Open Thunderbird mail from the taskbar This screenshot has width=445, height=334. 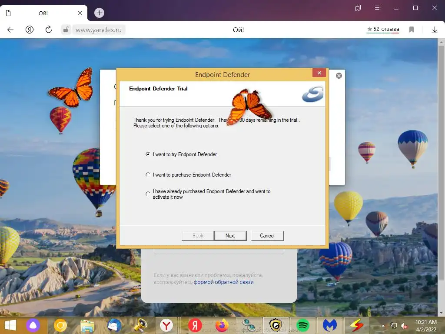114,325
